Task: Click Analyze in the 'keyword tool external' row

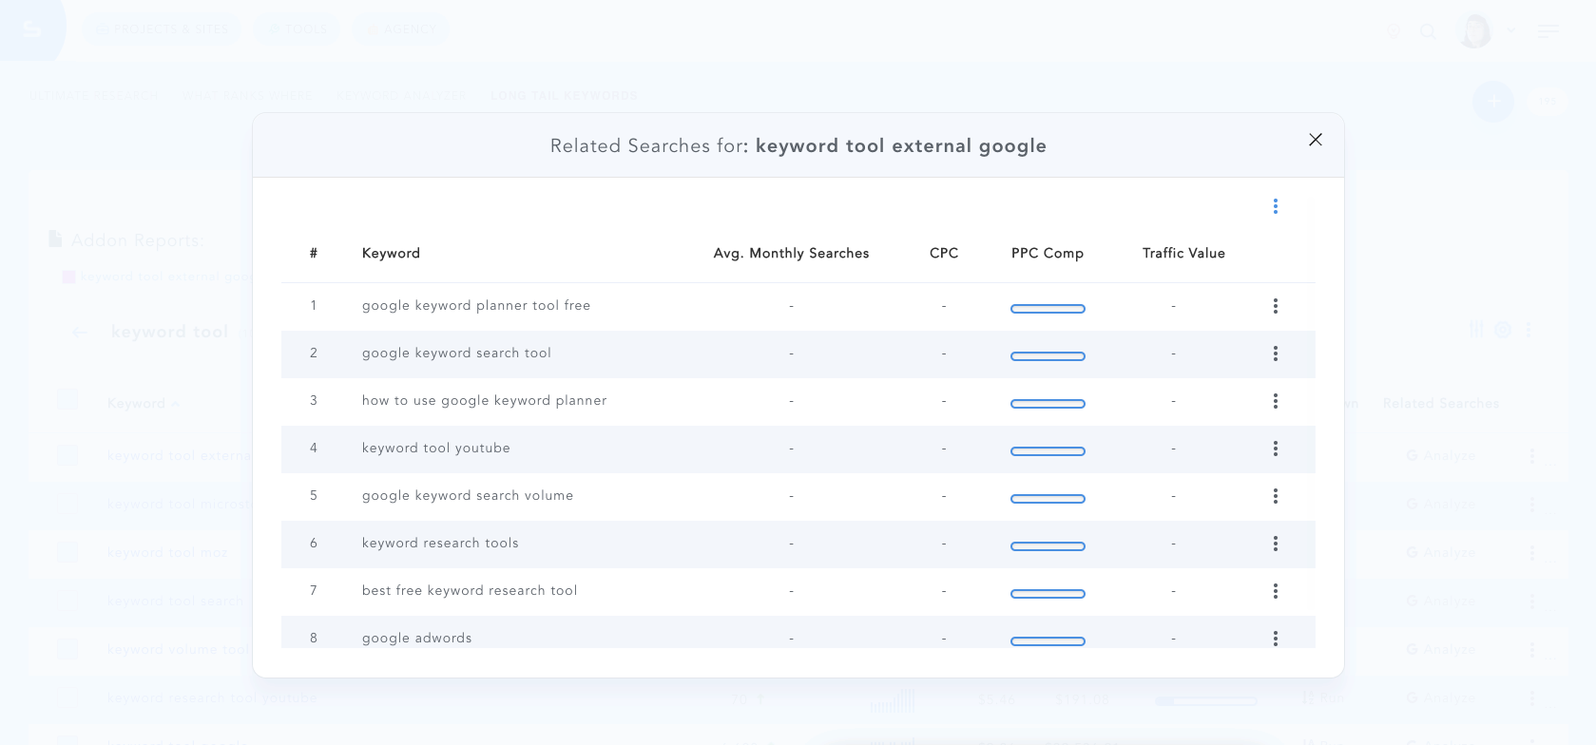Action: click(1441, 456)
